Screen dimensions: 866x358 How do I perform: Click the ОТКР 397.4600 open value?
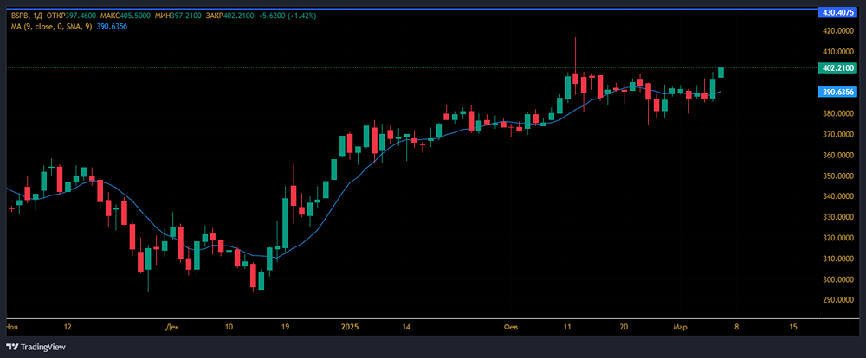[69, 16]
